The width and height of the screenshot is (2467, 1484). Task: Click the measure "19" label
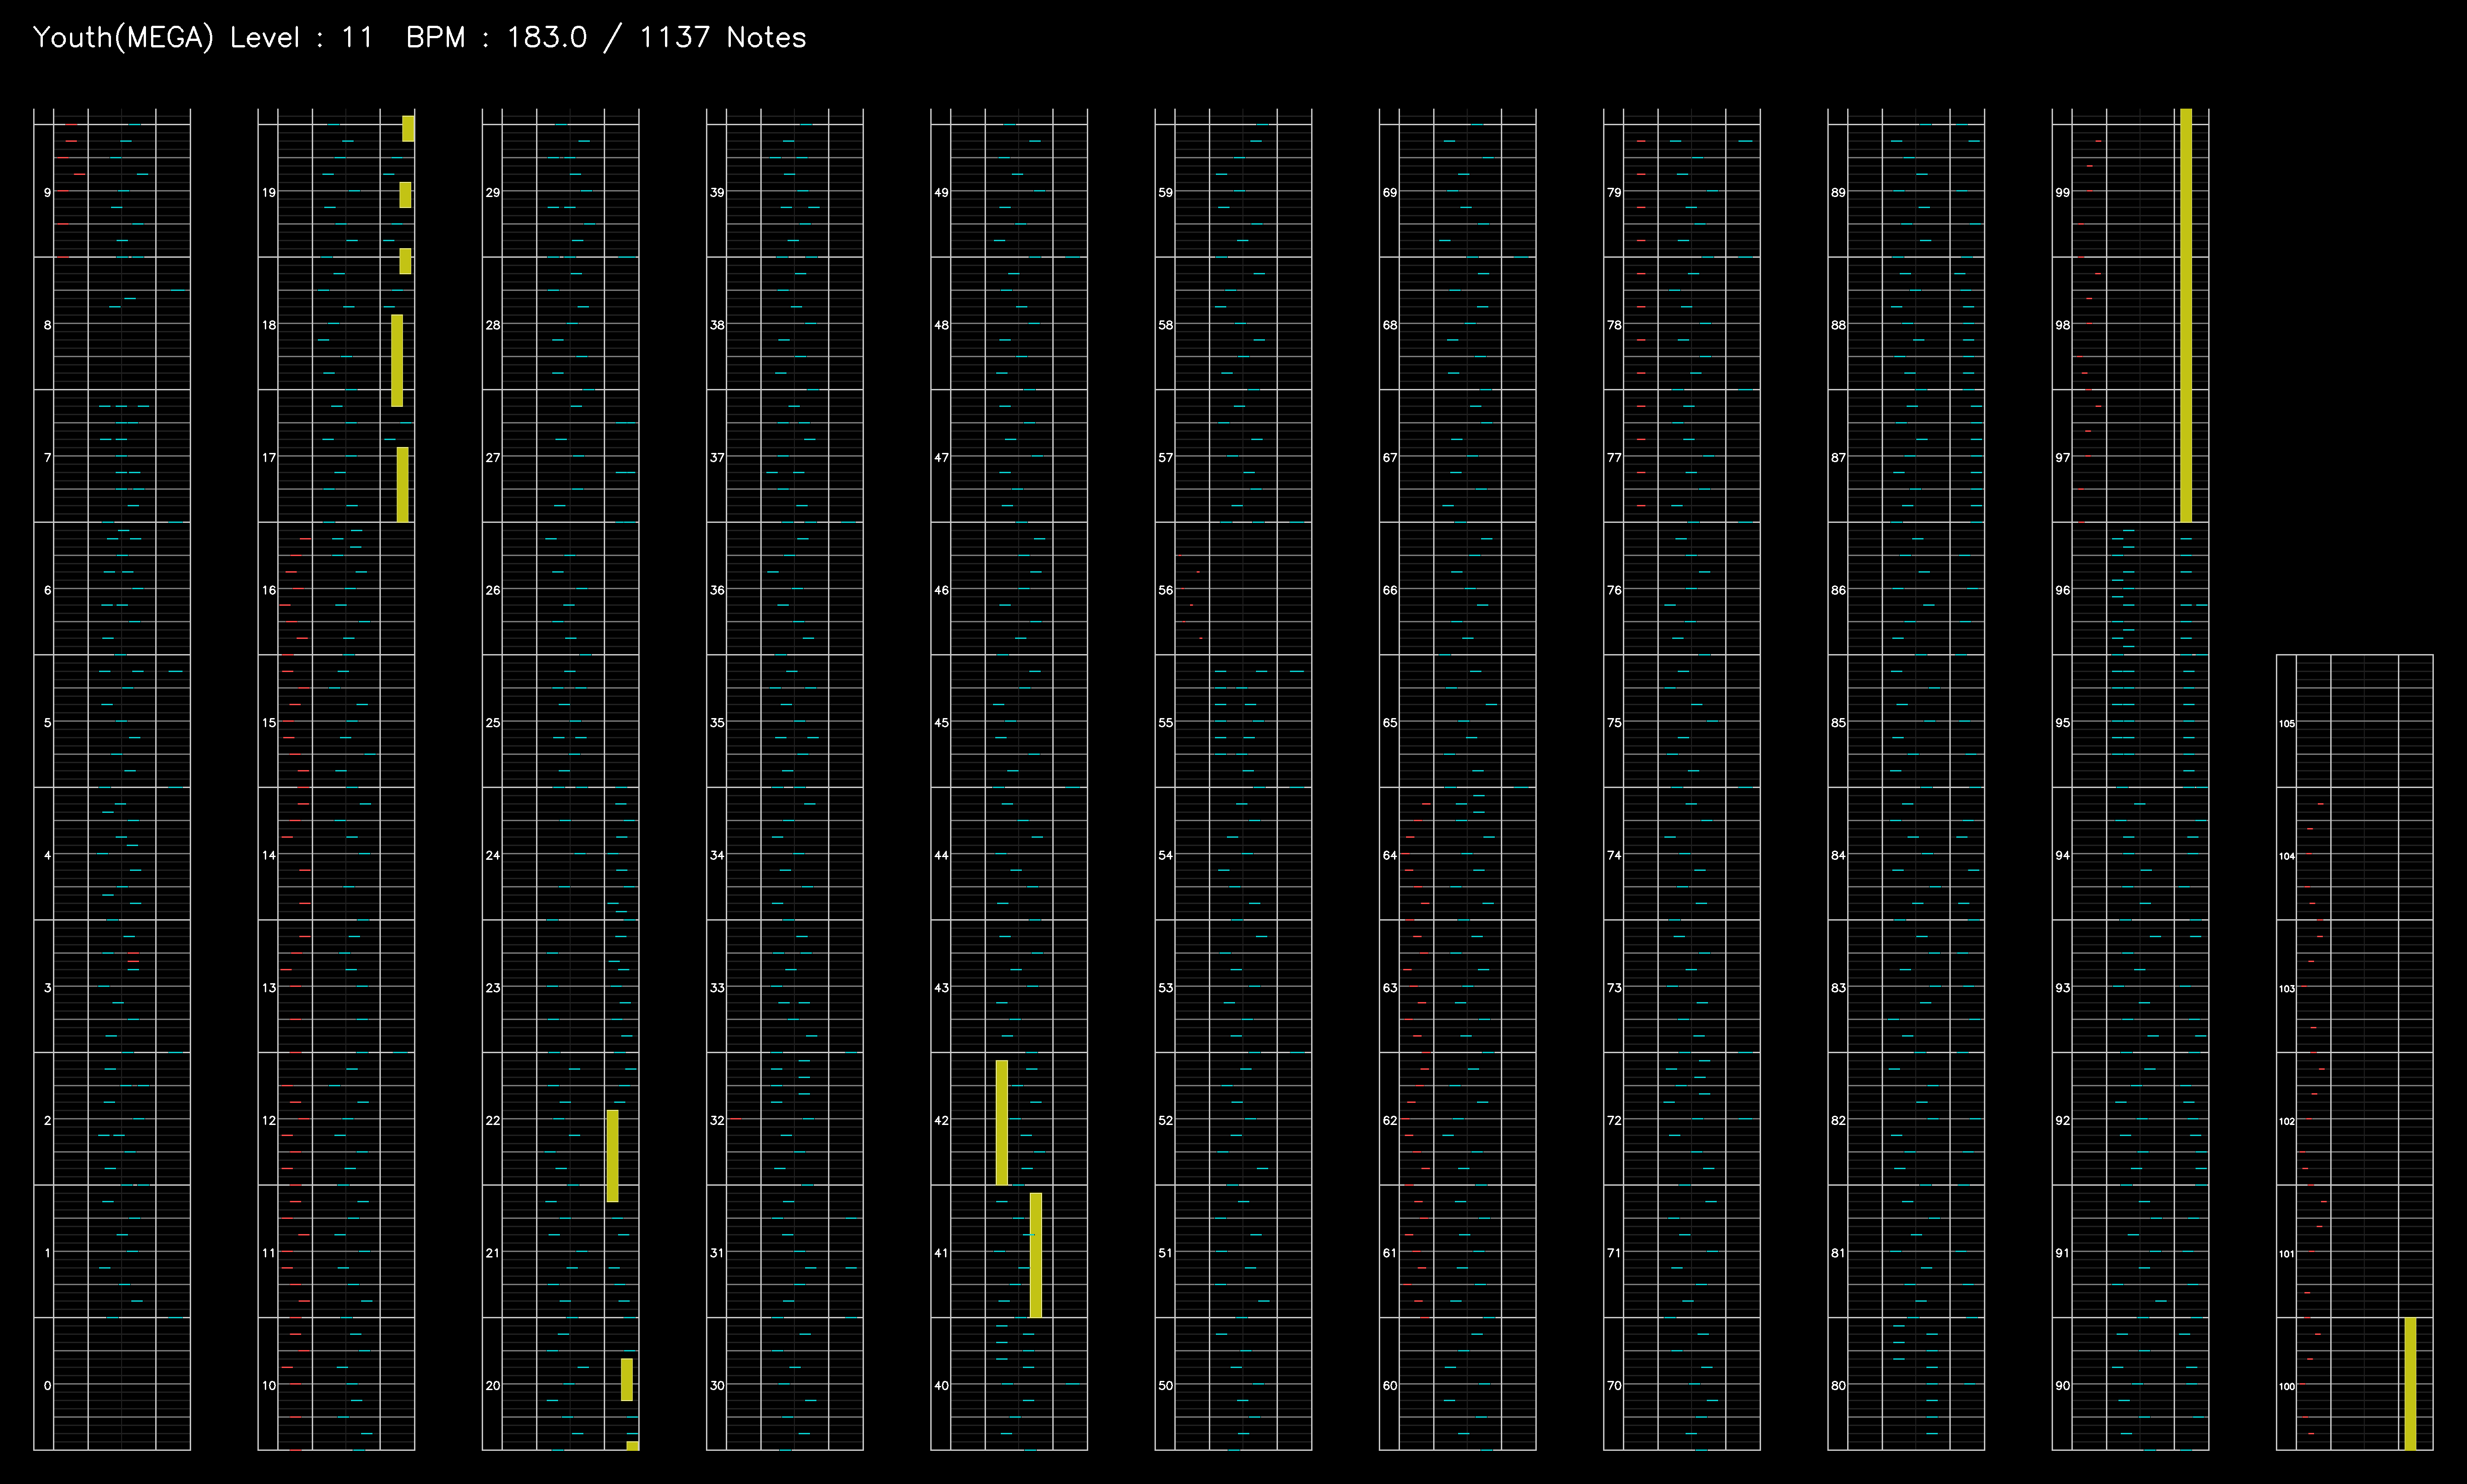[x=269, y=192]
